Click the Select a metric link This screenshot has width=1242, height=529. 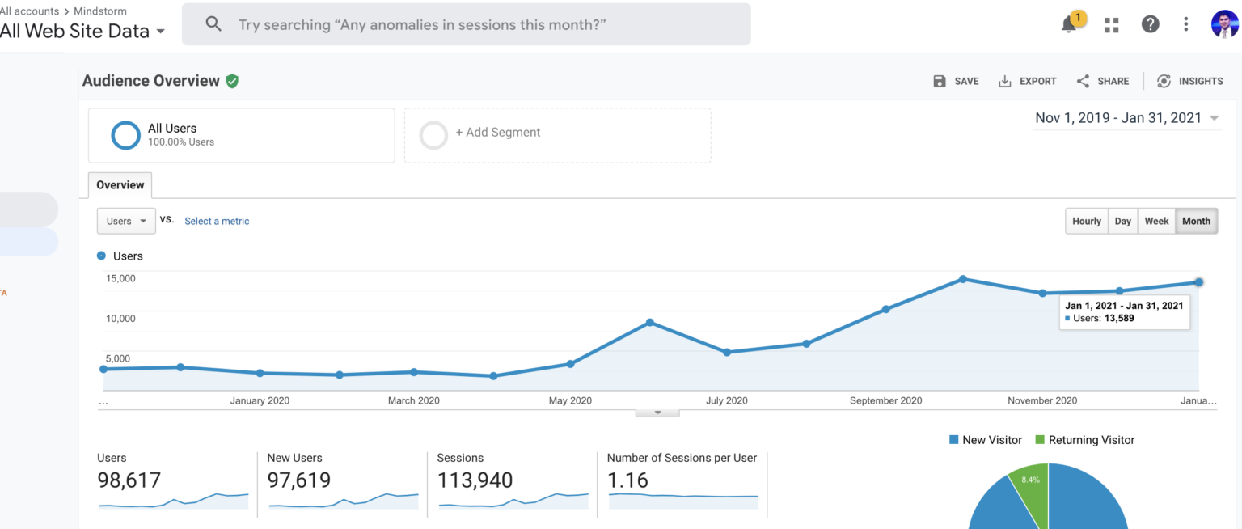point(217,221)
